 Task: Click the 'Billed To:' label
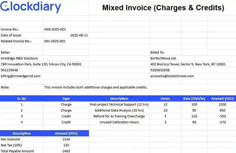tap(157, 52)
